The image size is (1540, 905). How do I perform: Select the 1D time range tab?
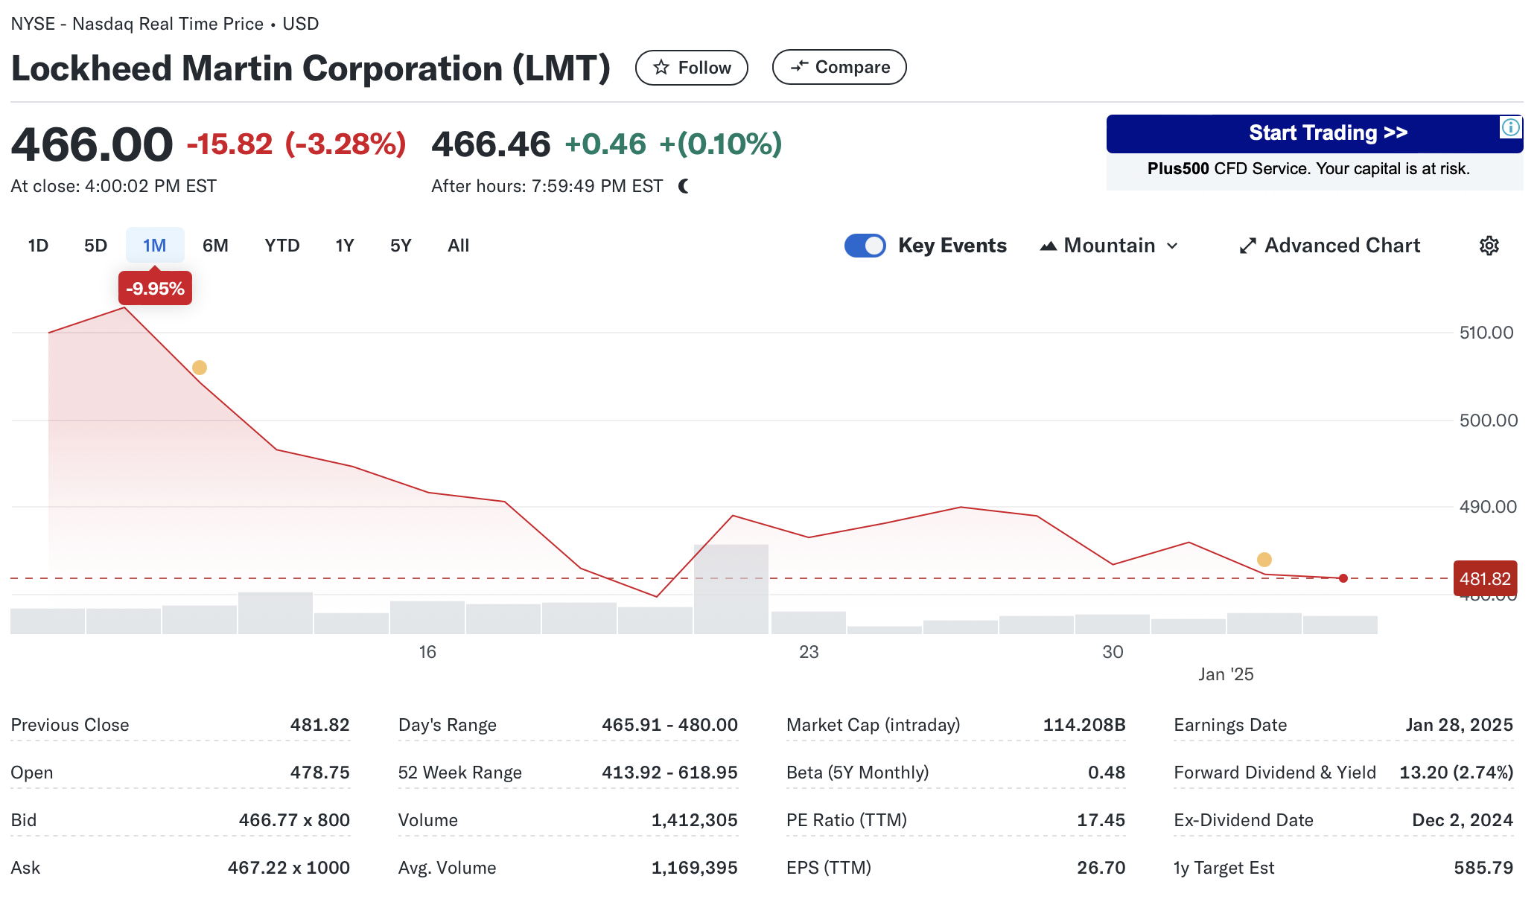click(38, 246)
